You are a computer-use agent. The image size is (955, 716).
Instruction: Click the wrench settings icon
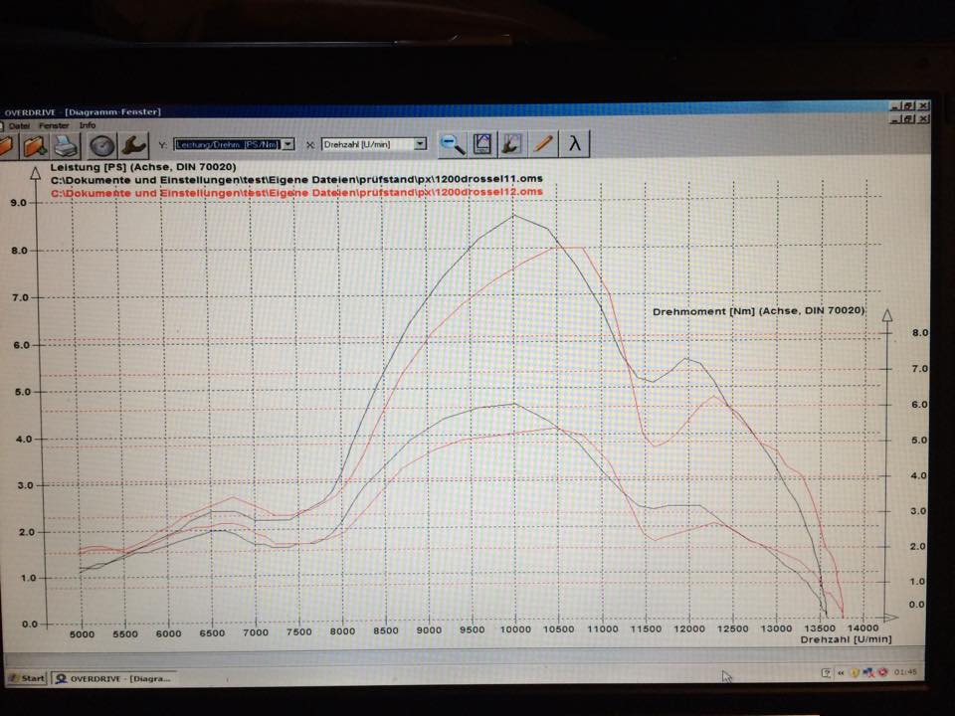point(132,146)
